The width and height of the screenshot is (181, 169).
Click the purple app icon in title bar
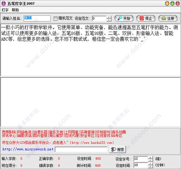[4, 3]
